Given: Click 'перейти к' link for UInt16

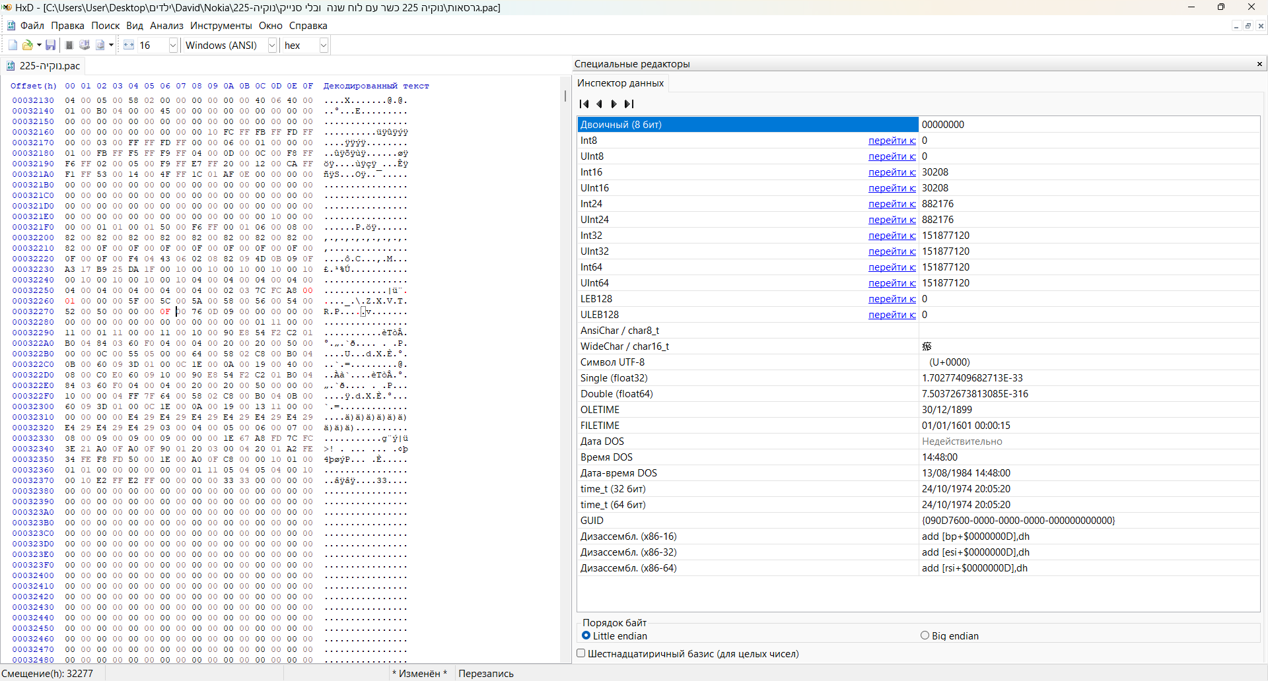Looking at the screenshot, I should 892,188.
